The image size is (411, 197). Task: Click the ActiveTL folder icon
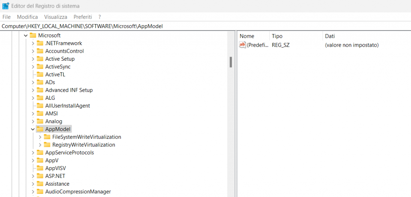(40, 74)
